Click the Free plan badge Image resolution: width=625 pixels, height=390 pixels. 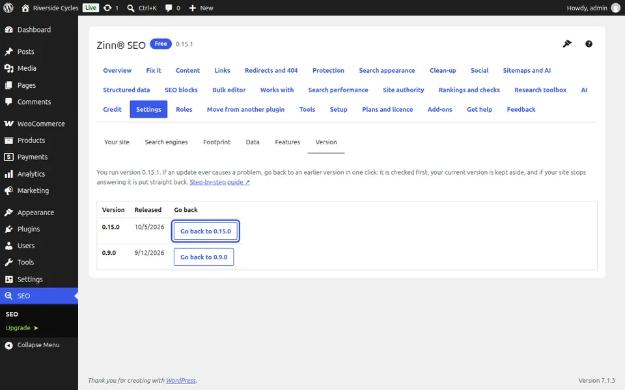pyautogui.click(x=161, y=44)
